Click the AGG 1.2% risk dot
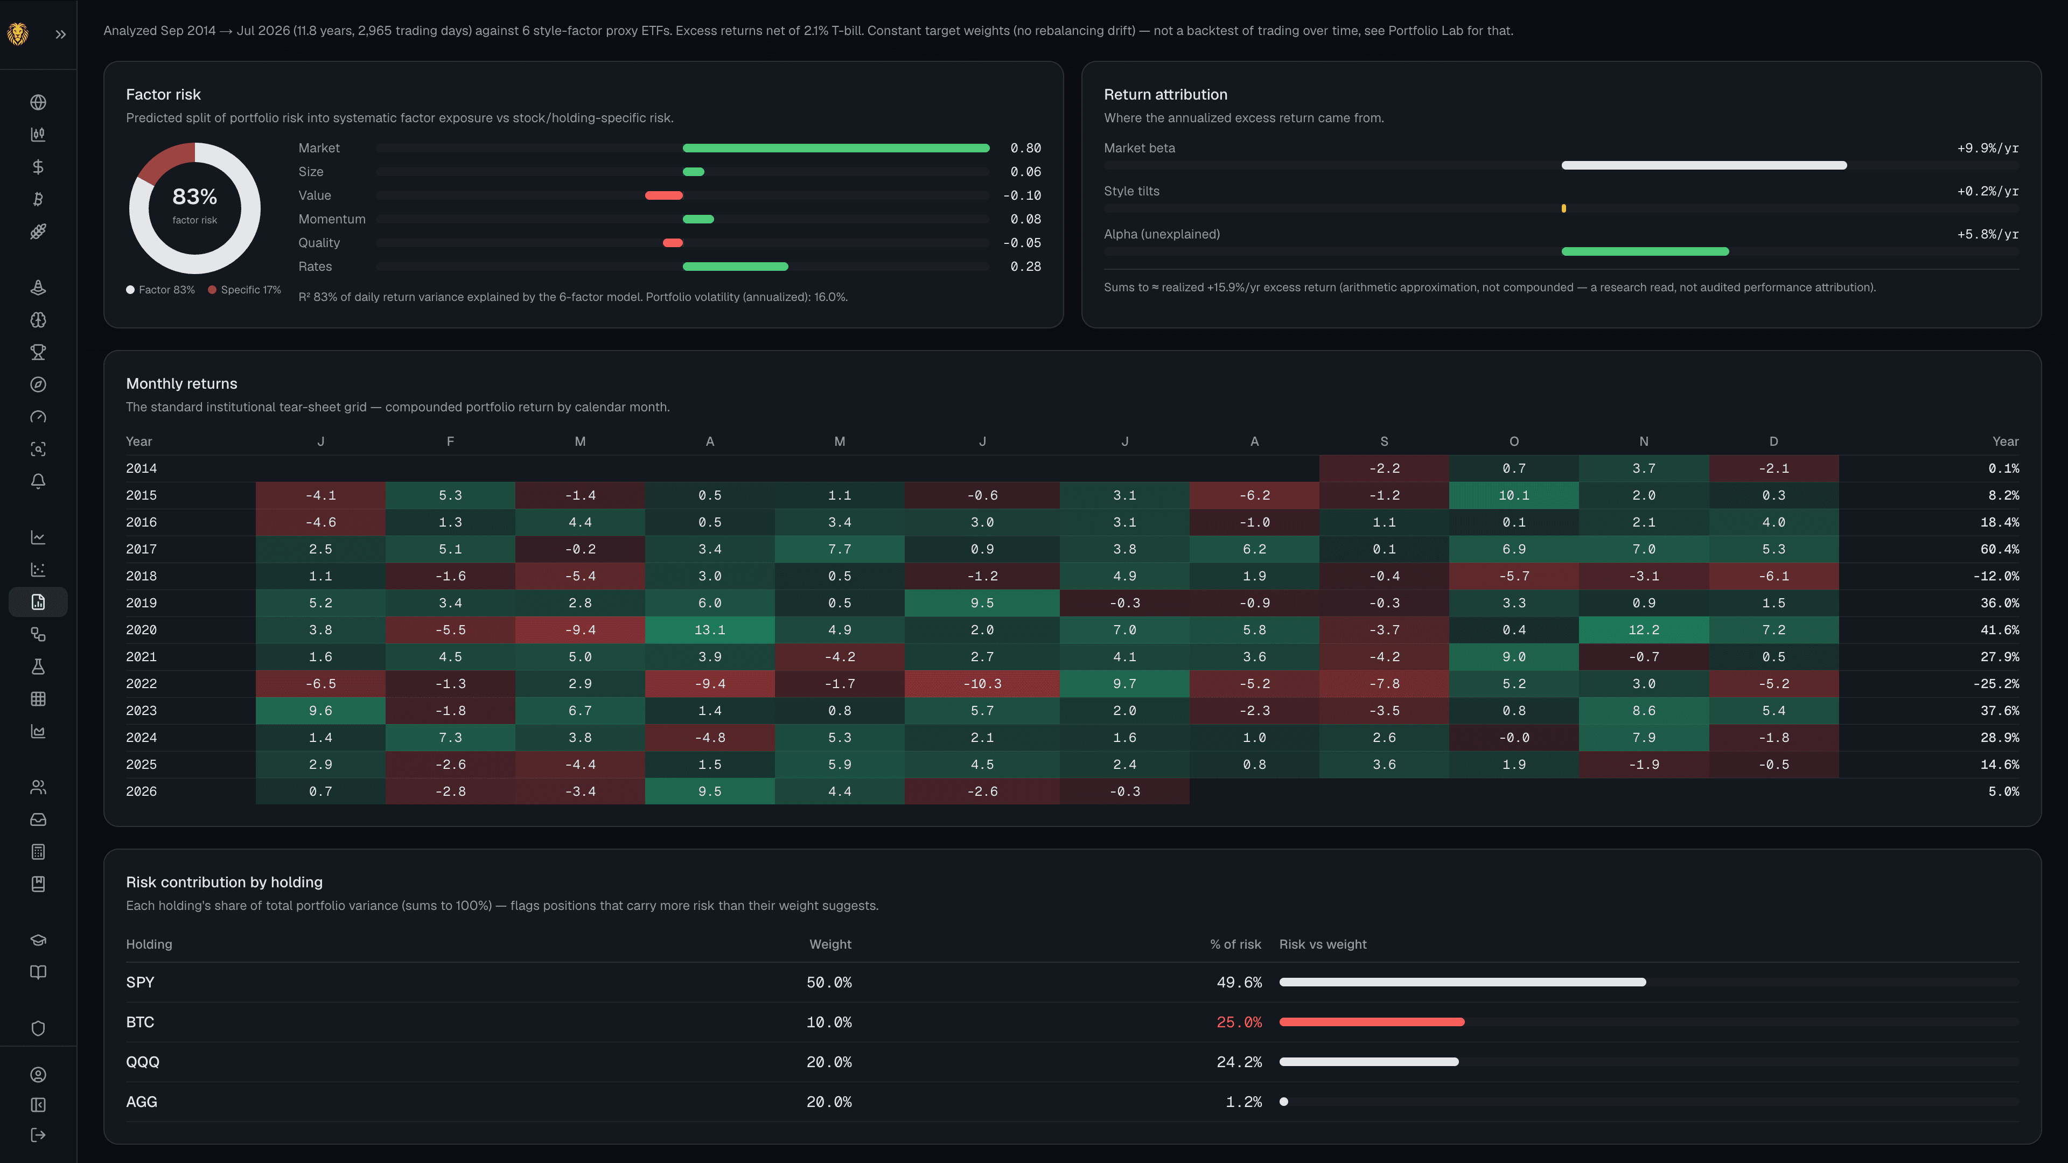The height and width of the screenshot is (1163, 2068). 1284,1102
